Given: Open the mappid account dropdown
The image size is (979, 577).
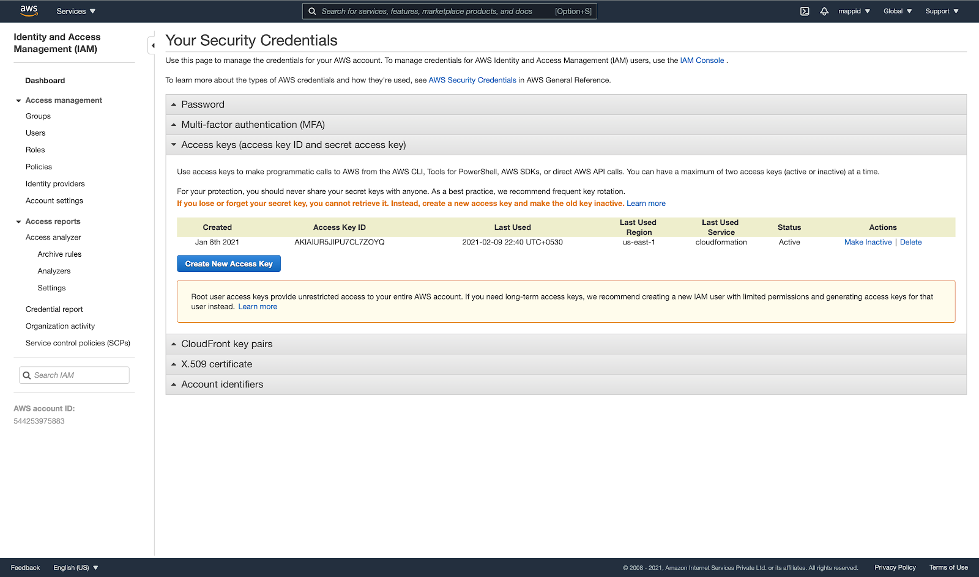Looking at the screenshot, I should [854, 11].
